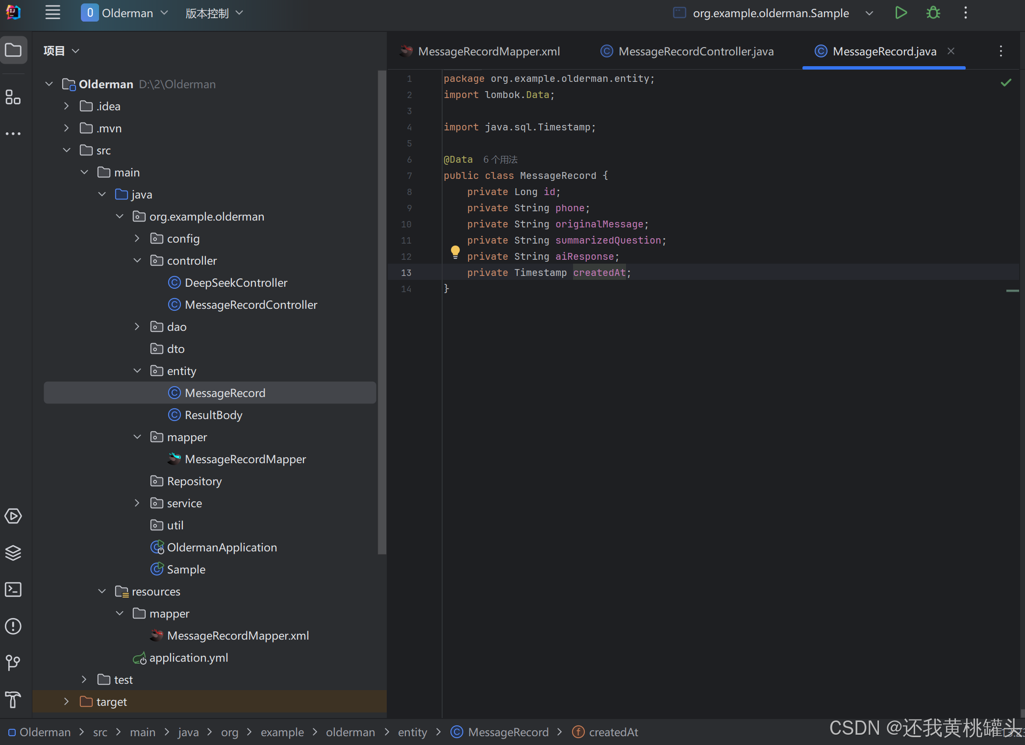Open DeepSeekController in project tree
The height and width of the screenshot is (745, 1025).
click(236, 283)
